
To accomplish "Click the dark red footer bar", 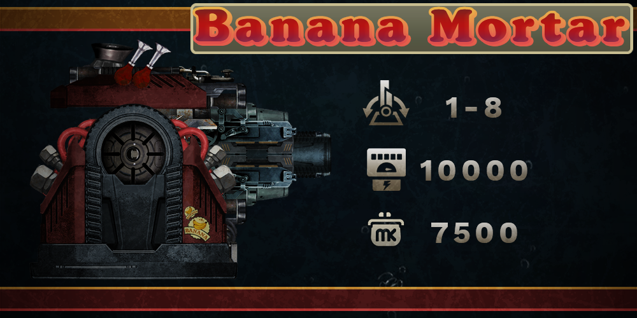I will [318, 300].
